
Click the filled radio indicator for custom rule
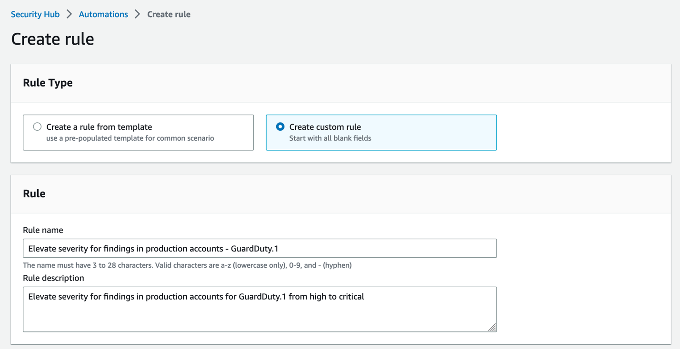pos(280,126)
